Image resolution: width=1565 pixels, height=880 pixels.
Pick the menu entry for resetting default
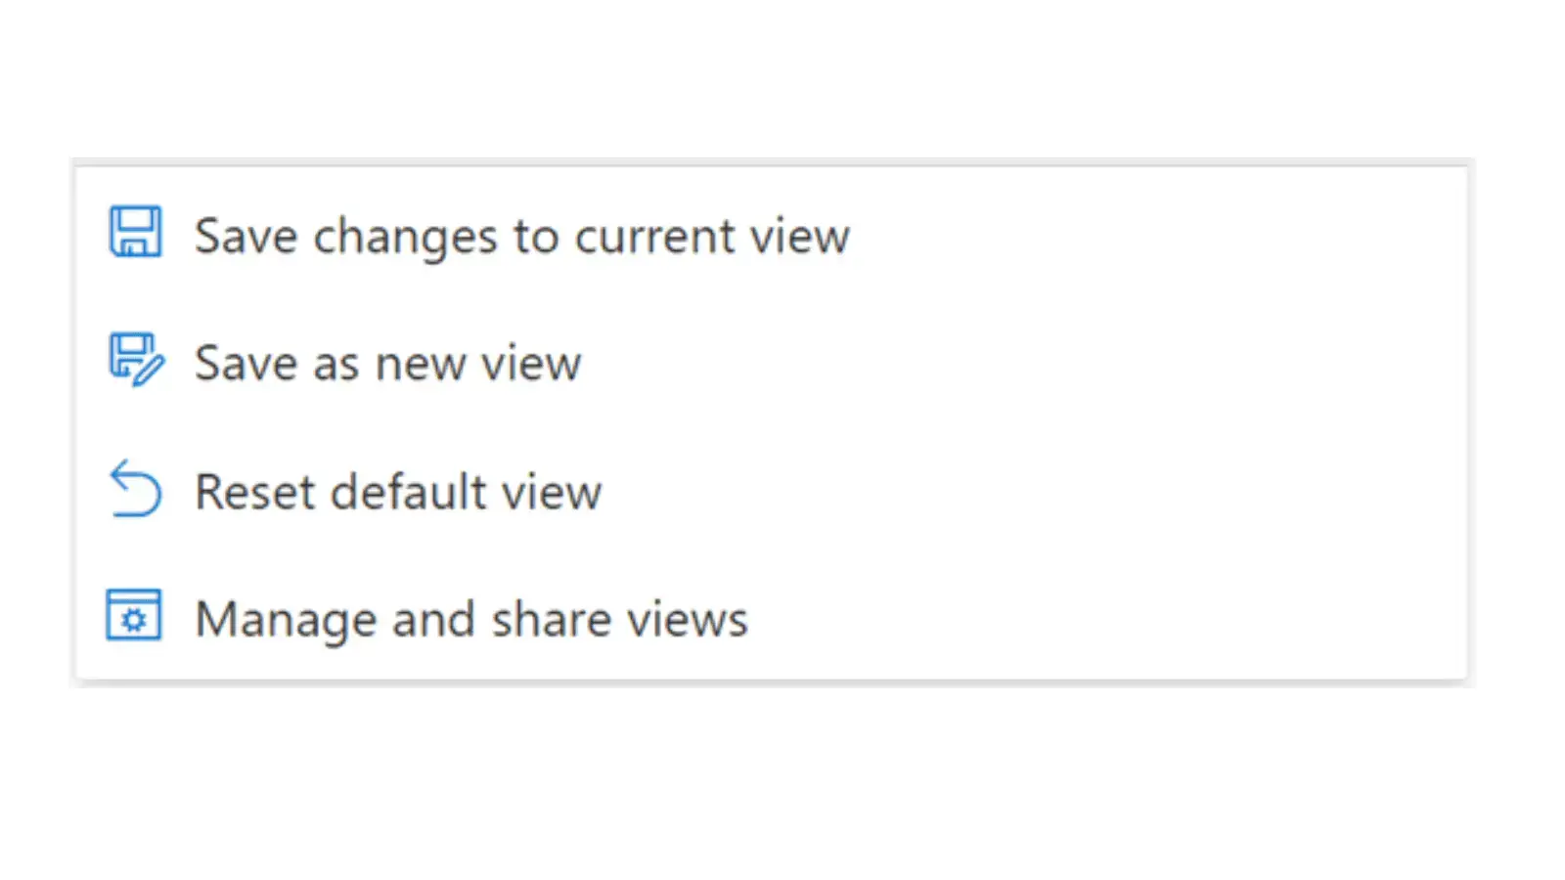coord(771,491)
